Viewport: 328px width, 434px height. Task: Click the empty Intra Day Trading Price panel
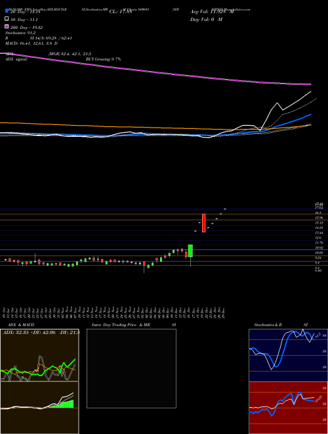[x=131, y=368]
